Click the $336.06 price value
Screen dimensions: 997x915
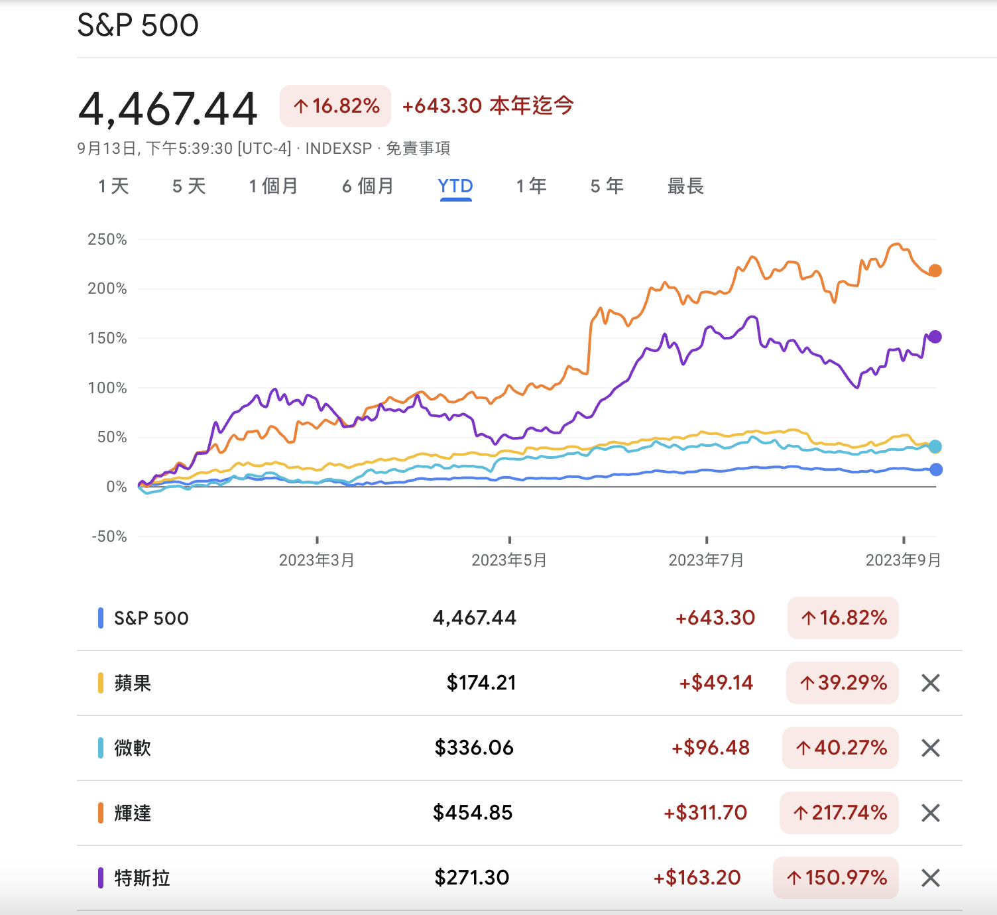(474, 748)
